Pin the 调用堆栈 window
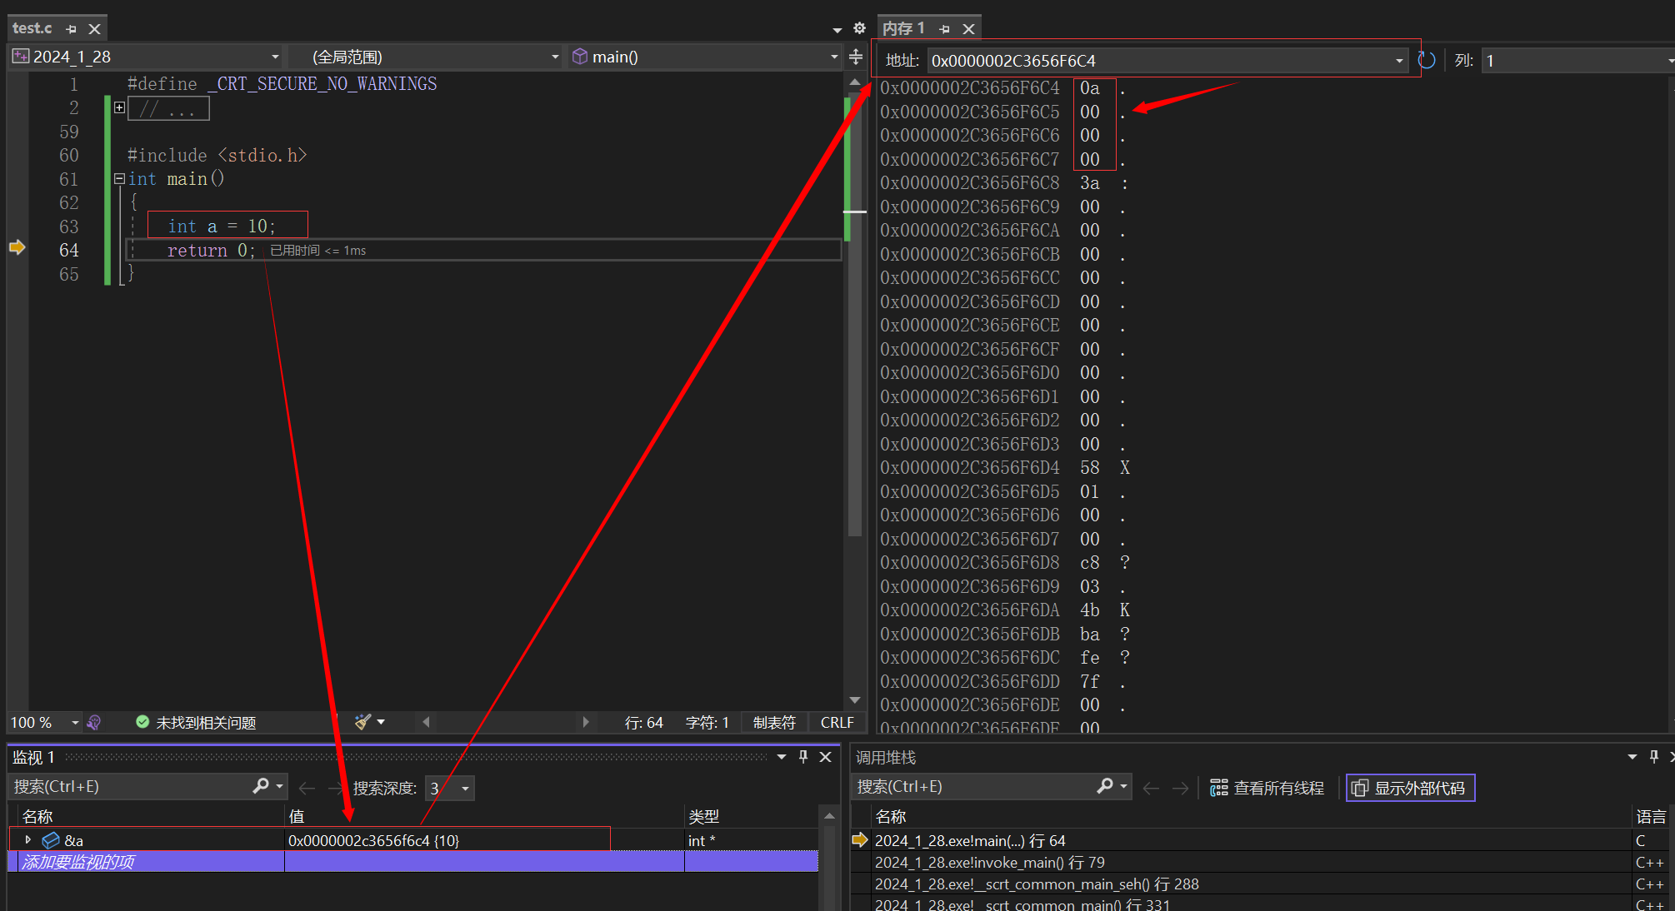Screen dimensions: 1675x911 1654,756
